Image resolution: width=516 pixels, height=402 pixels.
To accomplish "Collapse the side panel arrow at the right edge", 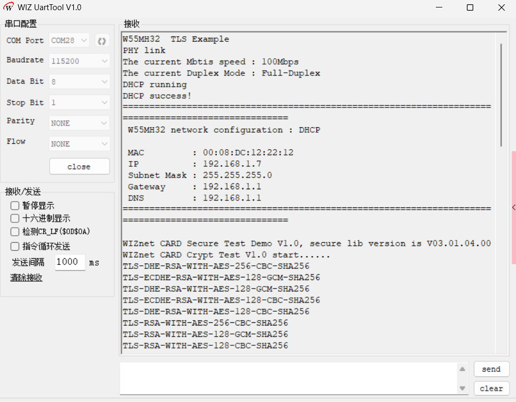I will click(514, 207).
